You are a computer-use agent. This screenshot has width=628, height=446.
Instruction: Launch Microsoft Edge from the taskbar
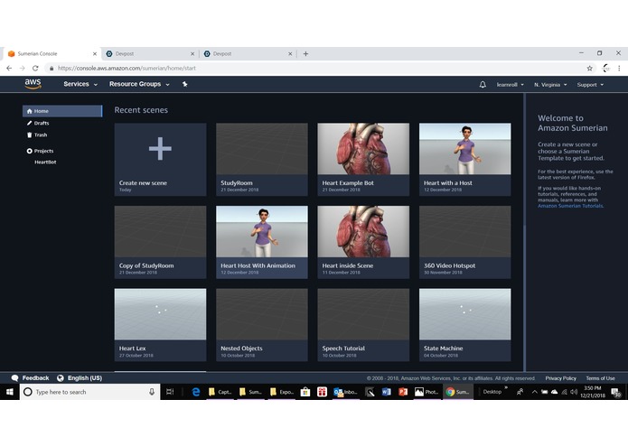[x=195, y=392]
